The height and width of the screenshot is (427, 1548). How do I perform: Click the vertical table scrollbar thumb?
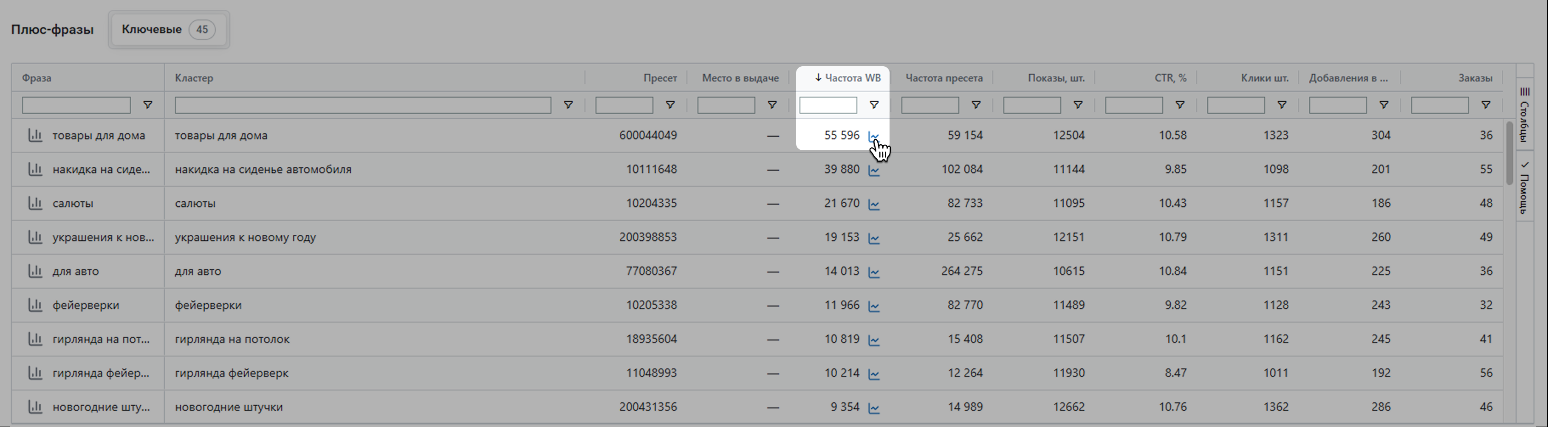[1509, 153]
